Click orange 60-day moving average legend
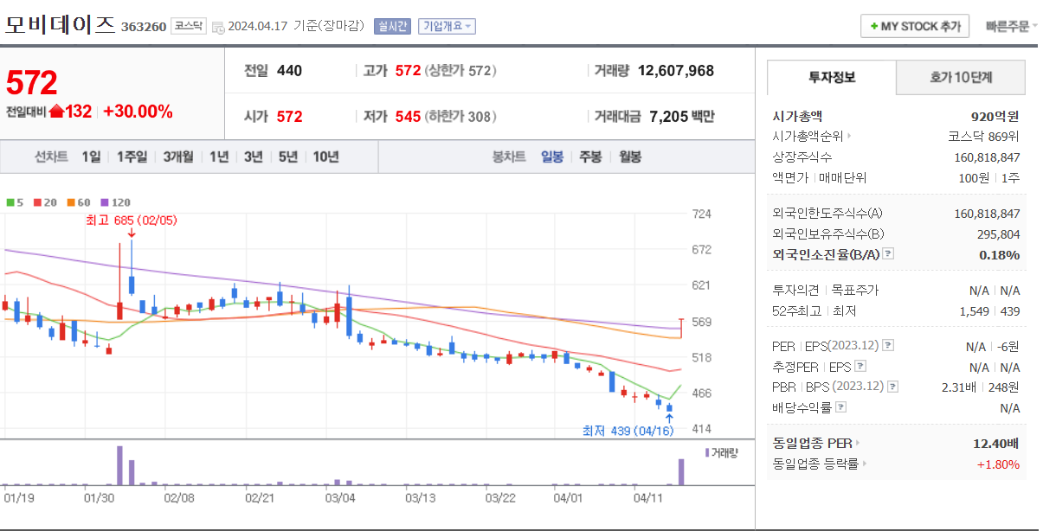 tap(78, 202)
